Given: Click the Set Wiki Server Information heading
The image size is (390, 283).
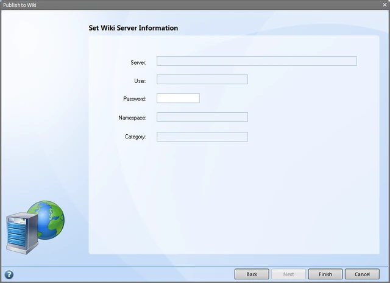Looking at the screenshot, I should pyautogui.click(x=133, y=28).
